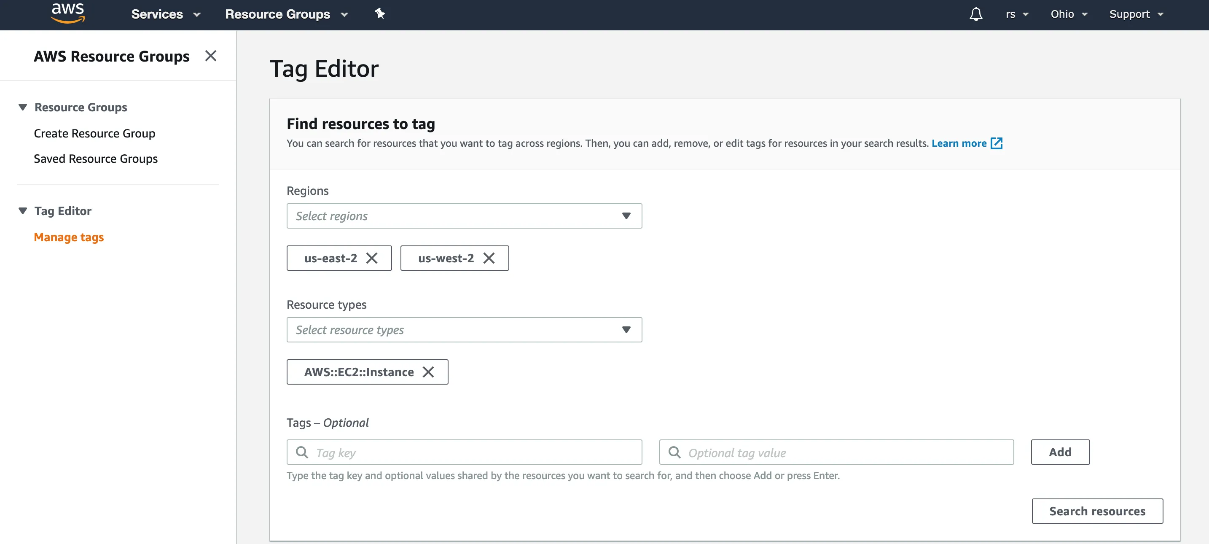The height and width of the screenshot is (544, 1209).
Task: Open Saved Resource Groups link
Action: (x=96, y=159)
